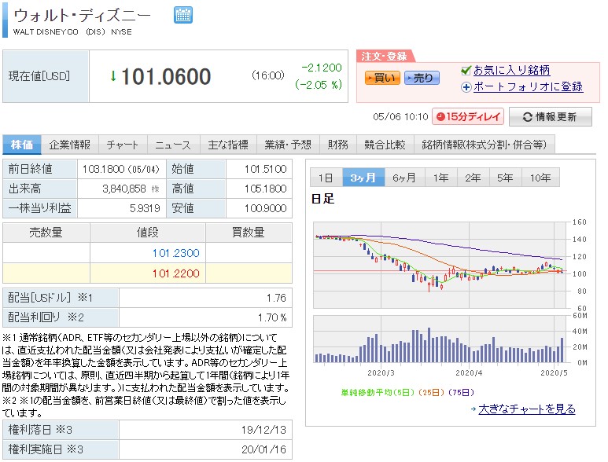Screen dimensions: 608x462
Task: Click the volume bar chart
Action: click(440, 339)
